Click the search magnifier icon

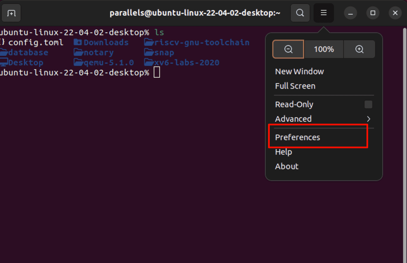pyautogui.click(x=300, y=13)
